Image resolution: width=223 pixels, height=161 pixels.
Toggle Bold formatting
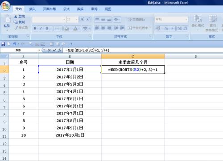coord(35,28)
